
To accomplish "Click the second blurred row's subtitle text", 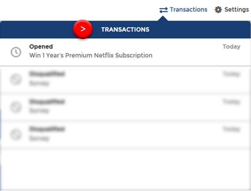I will click(x=39, y=111).
